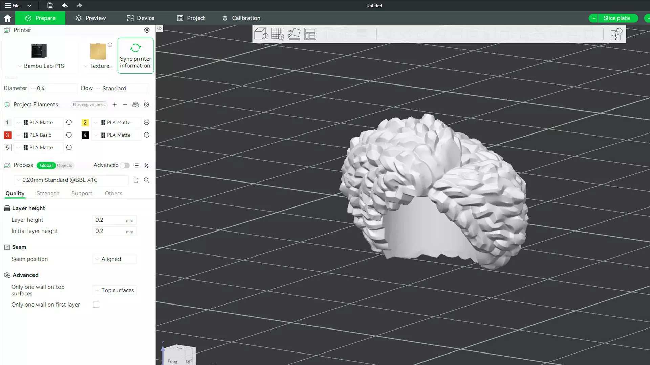Open the Strength settings tab

[x=48, y=193]
